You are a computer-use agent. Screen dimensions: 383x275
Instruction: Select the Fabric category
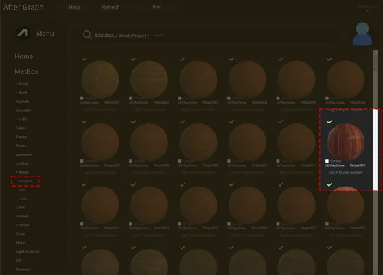[21, 128]
